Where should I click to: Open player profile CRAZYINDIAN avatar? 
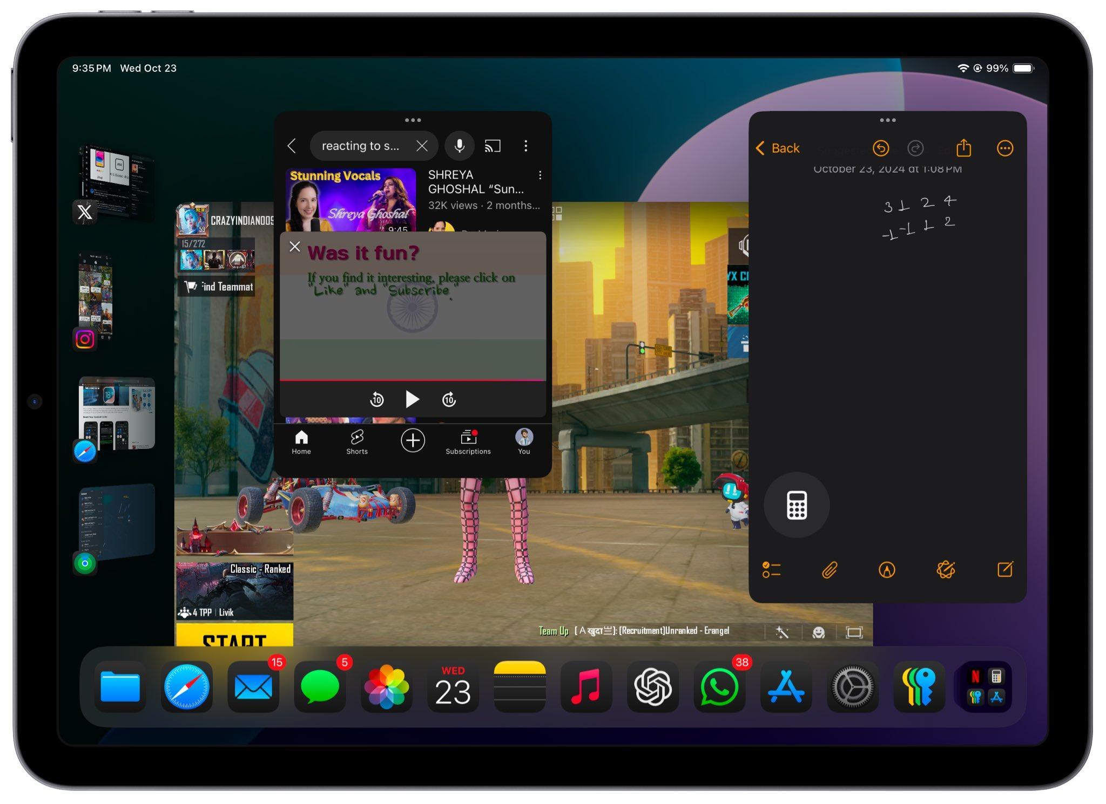192,221
